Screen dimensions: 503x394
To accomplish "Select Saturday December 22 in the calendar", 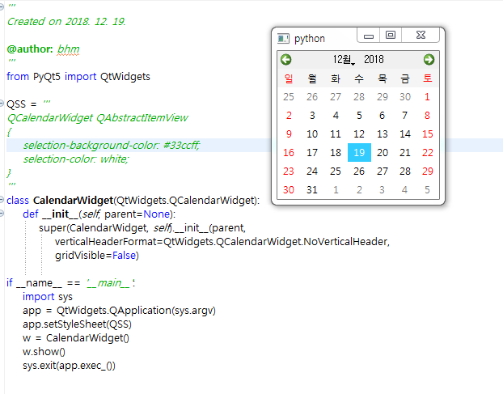I will (x=428, y=152).
